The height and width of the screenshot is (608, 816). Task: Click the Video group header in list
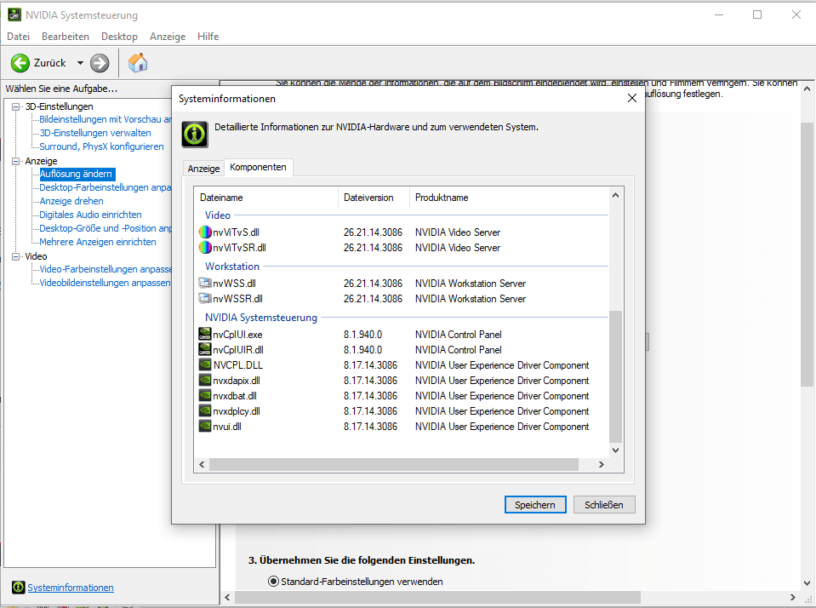pyautogui.click(x=218, y=215)
